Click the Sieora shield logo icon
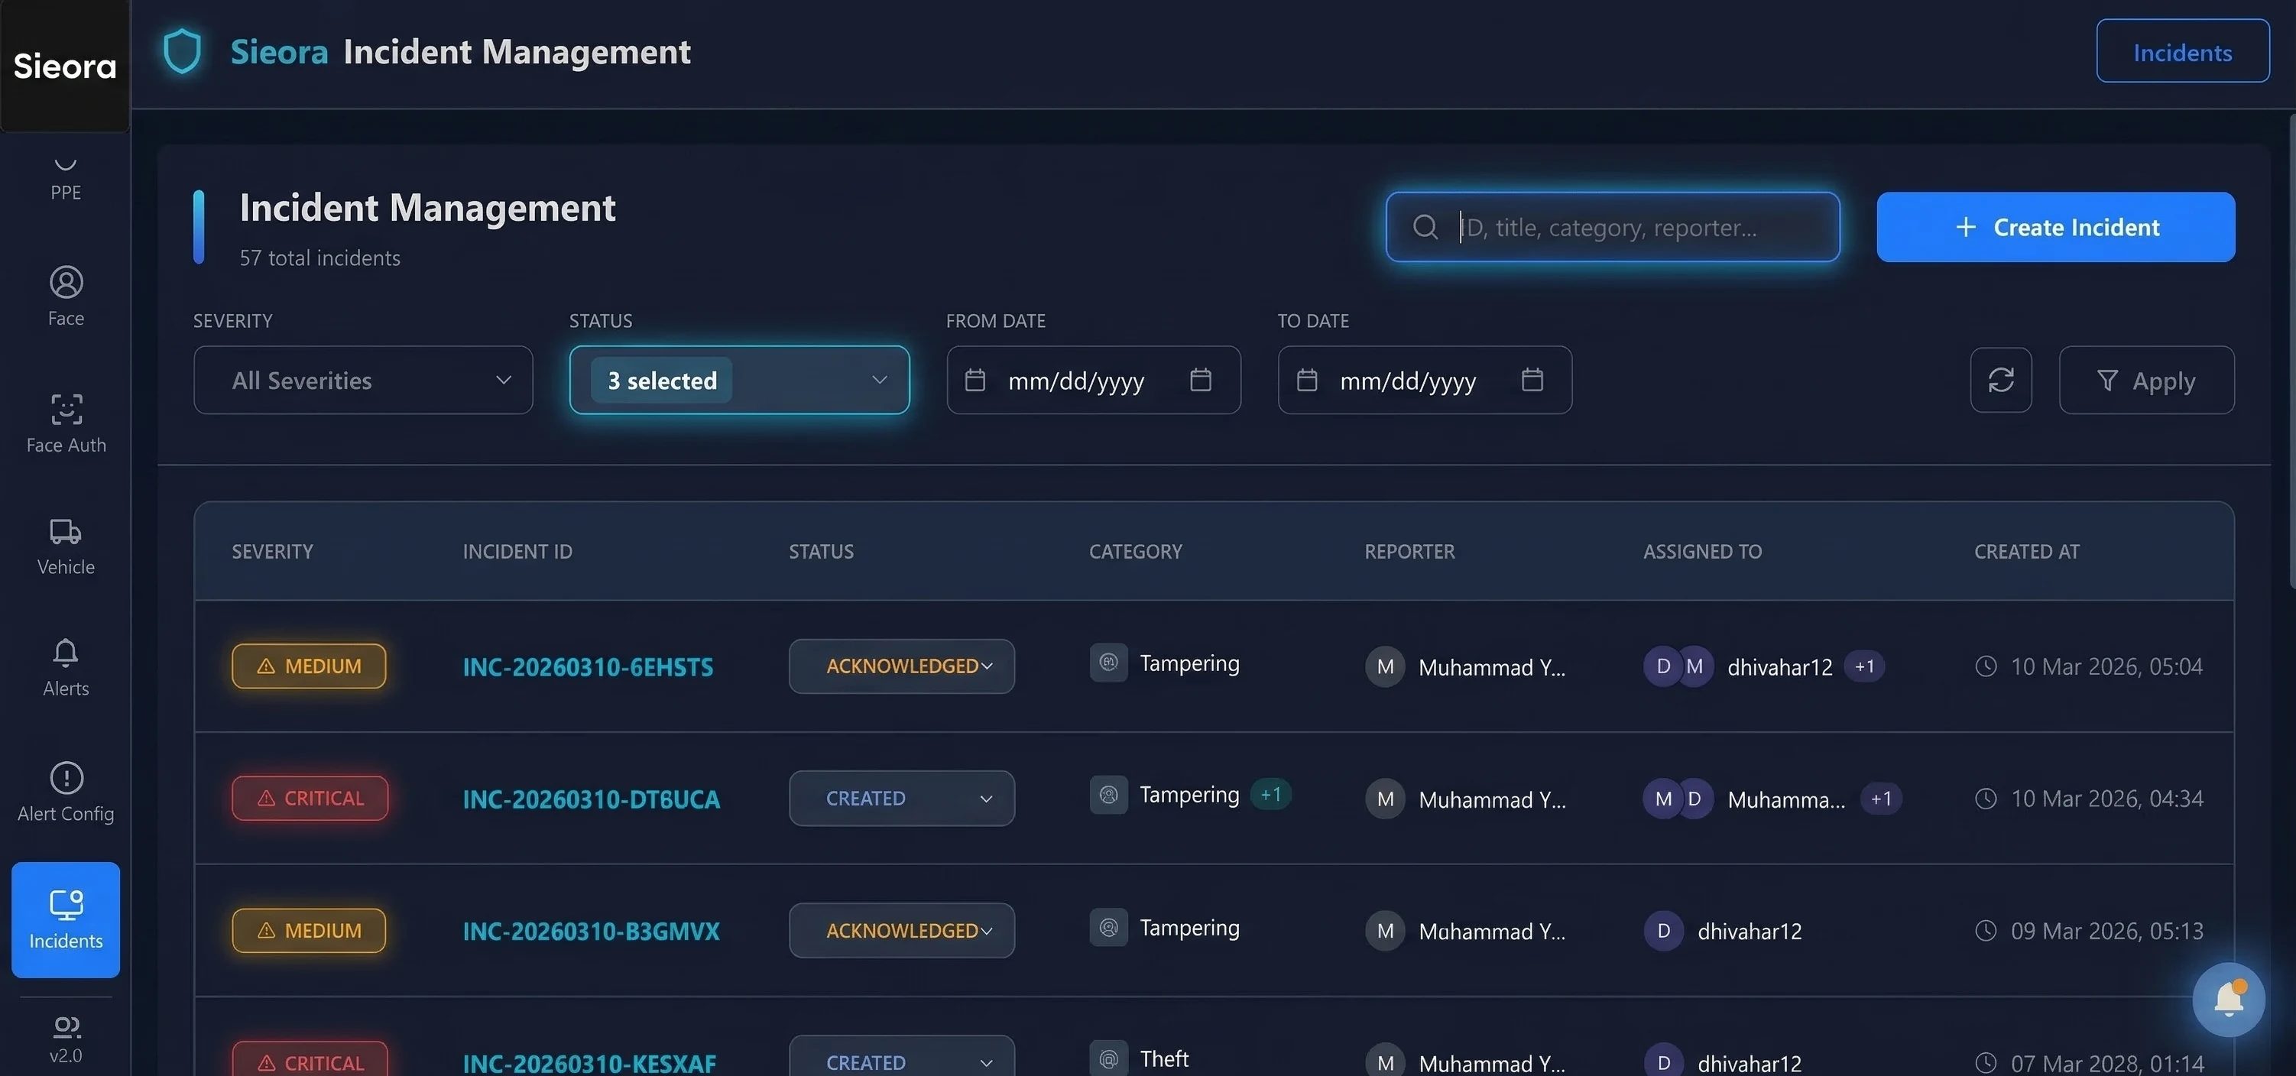The width and height of the screenshot is (2296, 1076). pos(182,50)
